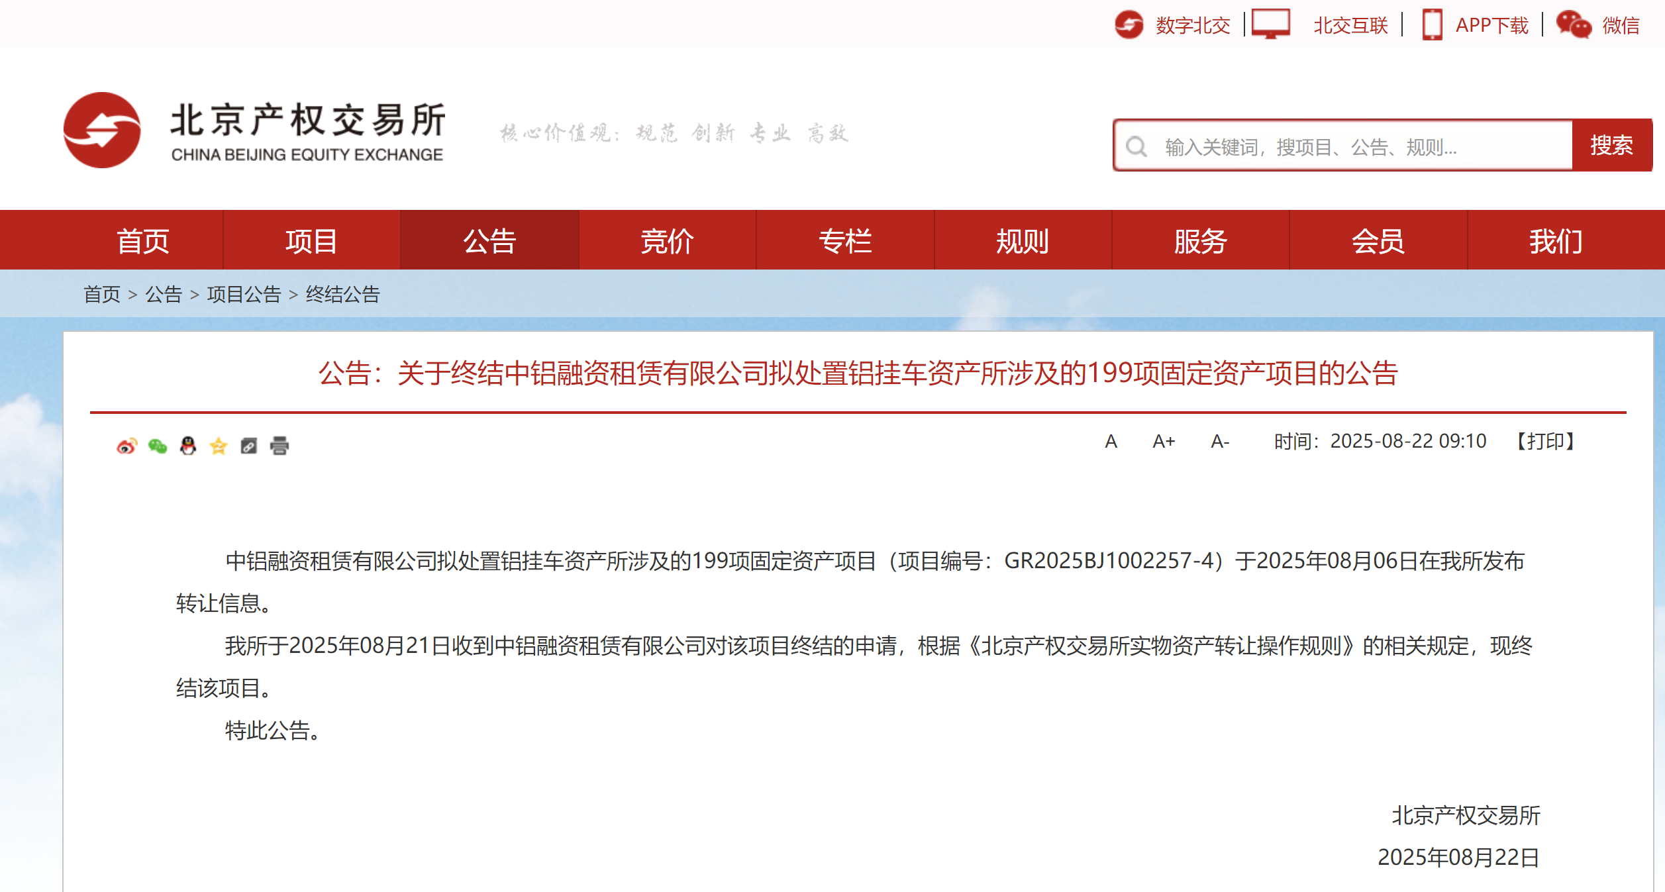Viewport: 1665px width, 892px height.
Task: Click the 北京产权交易所 signature text
Action: (x=1466, y=815)
